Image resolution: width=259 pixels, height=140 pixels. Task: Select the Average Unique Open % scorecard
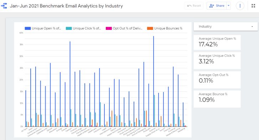[217, 42]
